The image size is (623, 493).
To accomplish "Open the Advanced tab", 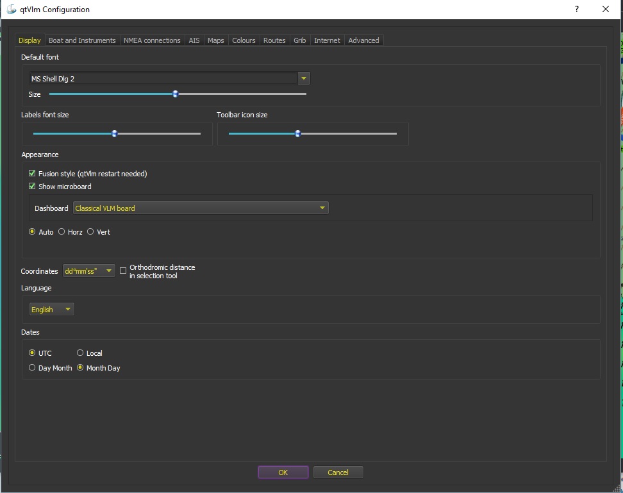I will pyautogui.click(x=363, y=40).
